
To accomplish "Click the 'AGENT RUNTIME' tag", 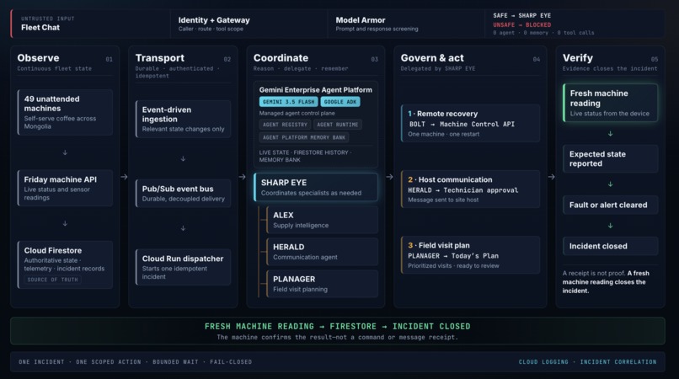I will pos(337,125).
